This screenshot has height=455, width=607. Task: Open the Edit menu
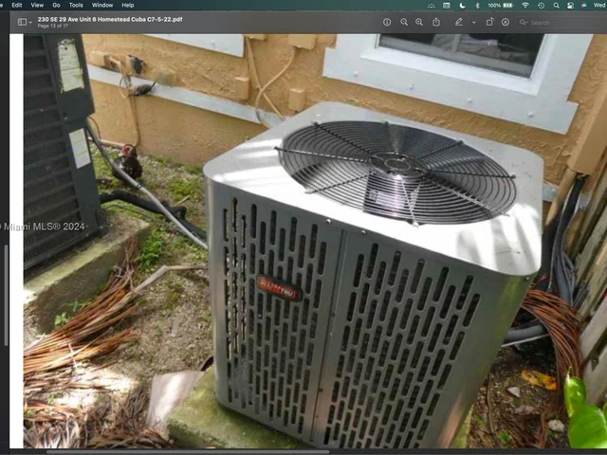click(16, 5)
